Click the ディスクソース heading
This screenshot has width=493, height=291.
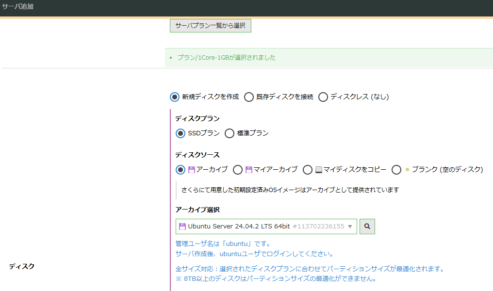(197, 155)
